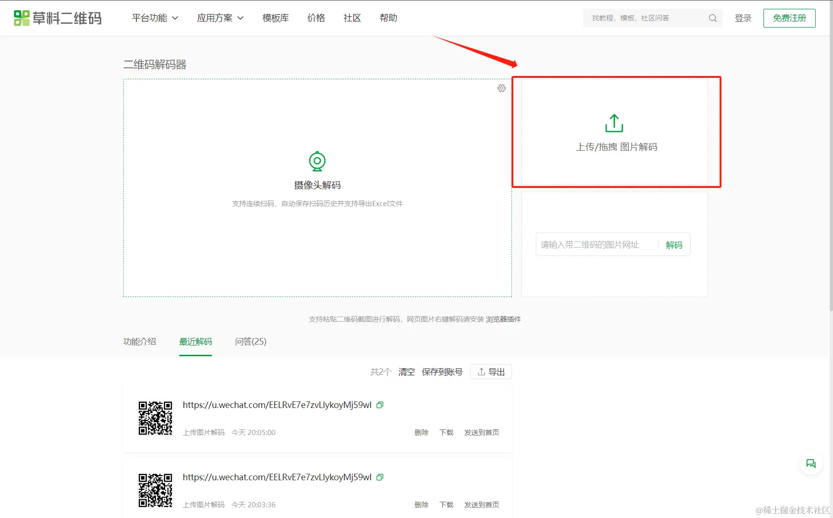The image size is (833, 518).
Task: Open the decoded URL from 20:03:36
Action: (277, 477)
